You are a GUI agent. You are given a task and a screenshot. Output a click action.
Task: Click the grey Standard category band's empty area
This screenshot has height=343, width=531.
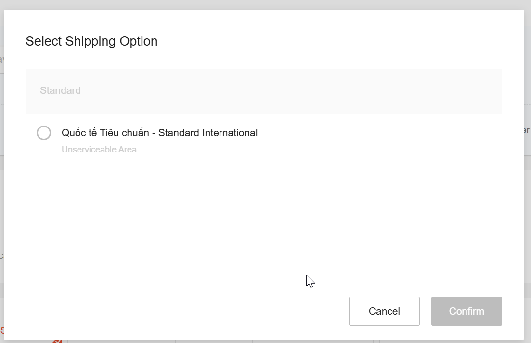(x=289, y=91)
